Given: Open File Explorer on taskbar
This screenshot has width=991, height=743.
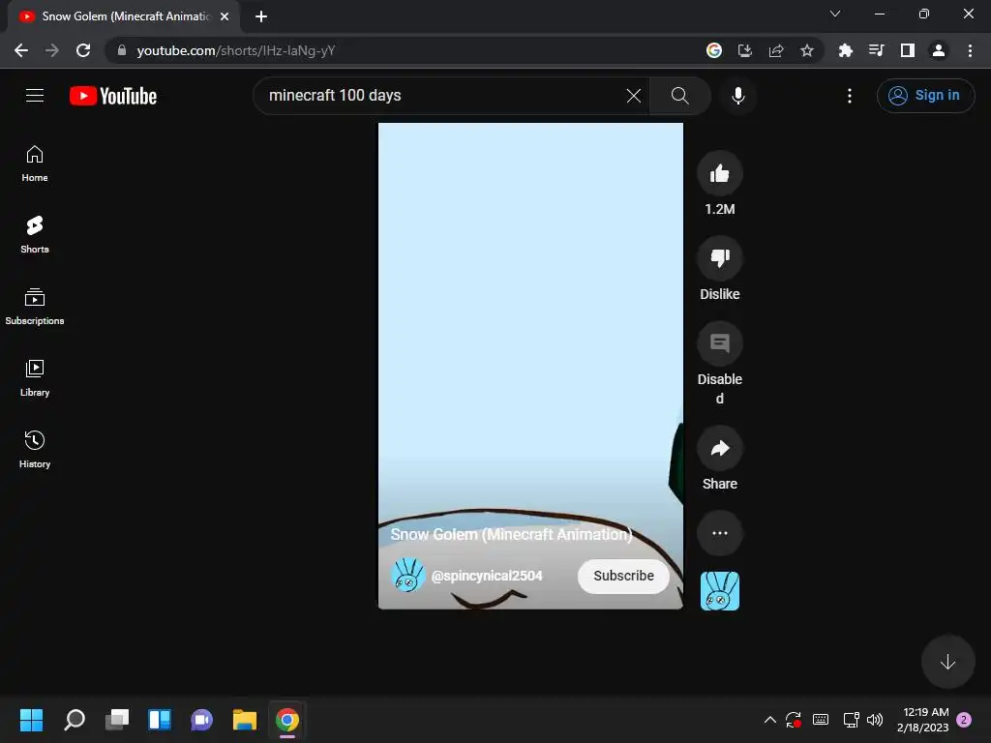Looking at the screenshot, I should click(245, 720).
